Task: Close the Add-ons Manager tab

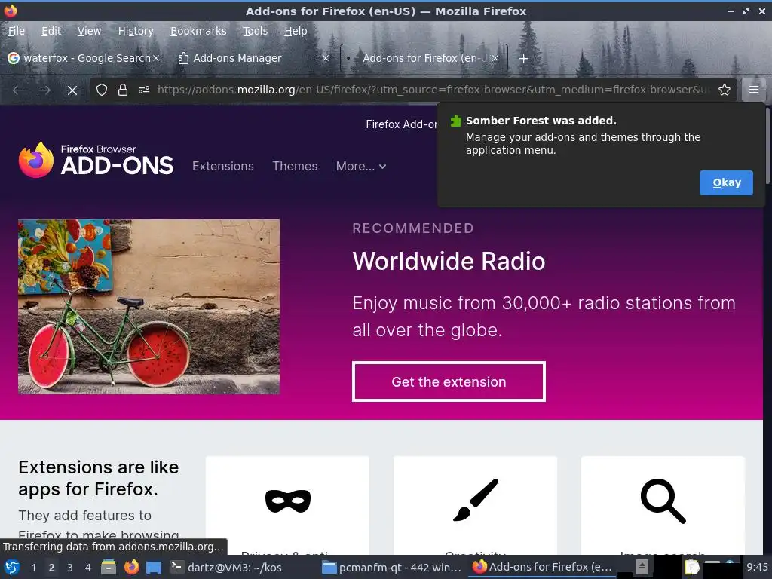Action: [326, 58]
